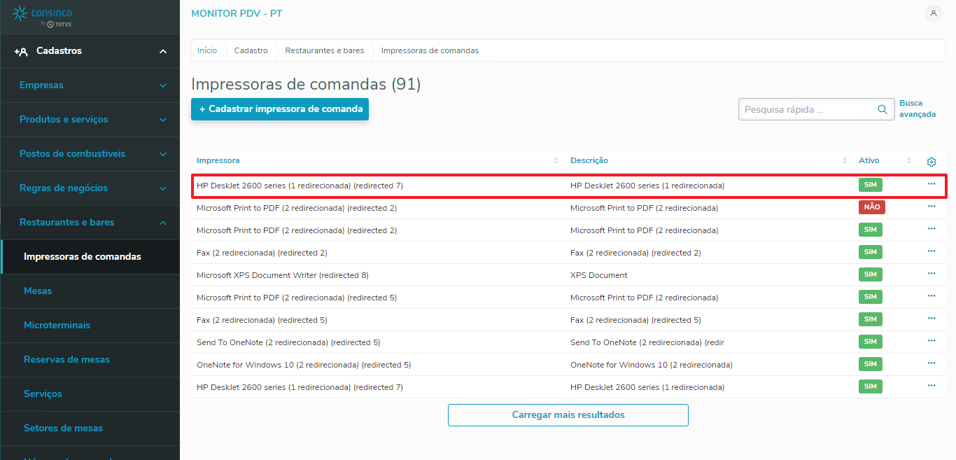Expand the Postos de combustíveis chevron
This screenshot has height=460, width=956.
click(x=163, y=154)
